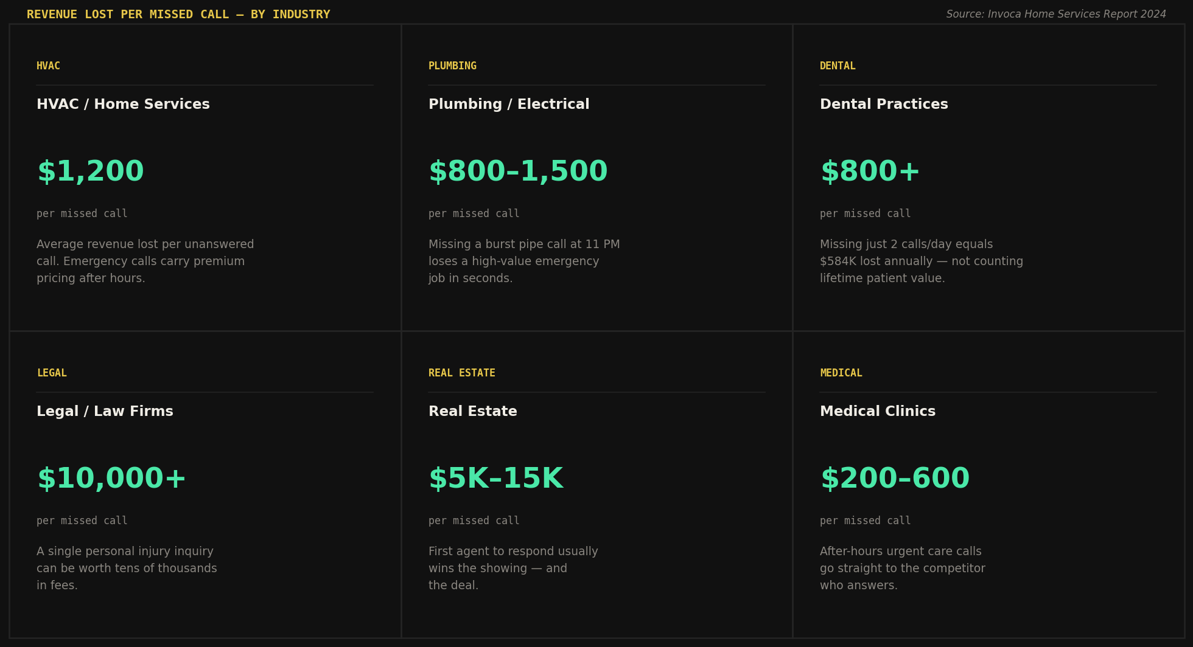The width and height of the screenshot is (1193, 647).
Task: Click the $200–600 revenue figure
Action: pos(895,479)
